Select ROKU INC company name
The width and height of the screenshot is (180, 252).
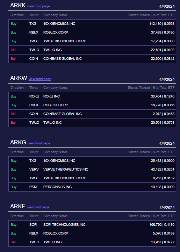pos(52,96)
